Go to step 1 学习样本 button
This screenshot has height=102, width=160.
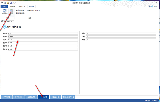(7, 97)
